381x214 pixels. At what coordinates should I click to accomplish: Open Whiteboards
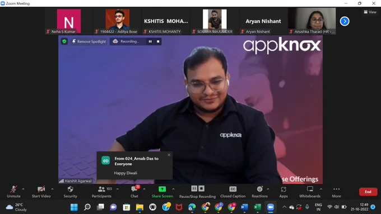click(x=310, y=192)
